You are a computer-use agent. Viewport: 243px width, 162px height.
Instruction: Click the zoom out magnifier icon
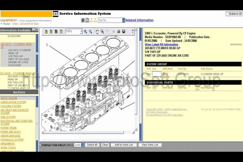pos(90,32)
